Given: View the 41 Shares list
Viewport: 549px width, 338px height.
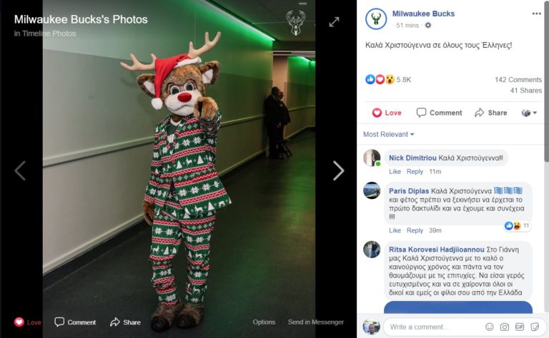Looking at the screenshot, I should [525, 91].
